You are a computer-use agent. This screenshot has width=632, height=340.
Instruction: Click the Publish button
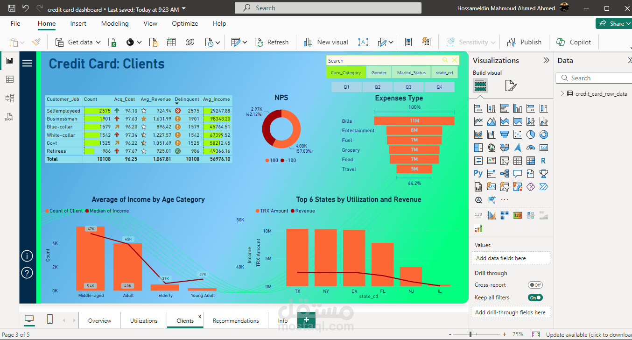click(x=525, y=42)
